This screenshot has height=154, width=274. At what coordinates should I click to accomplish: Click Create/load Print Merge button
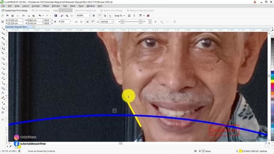pyautogui.click(x=14, y=10)
